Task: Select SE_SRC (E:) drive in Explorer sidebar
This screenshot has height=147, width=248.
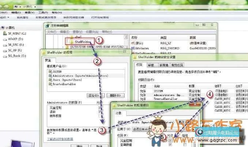Action: click(14, 45)
